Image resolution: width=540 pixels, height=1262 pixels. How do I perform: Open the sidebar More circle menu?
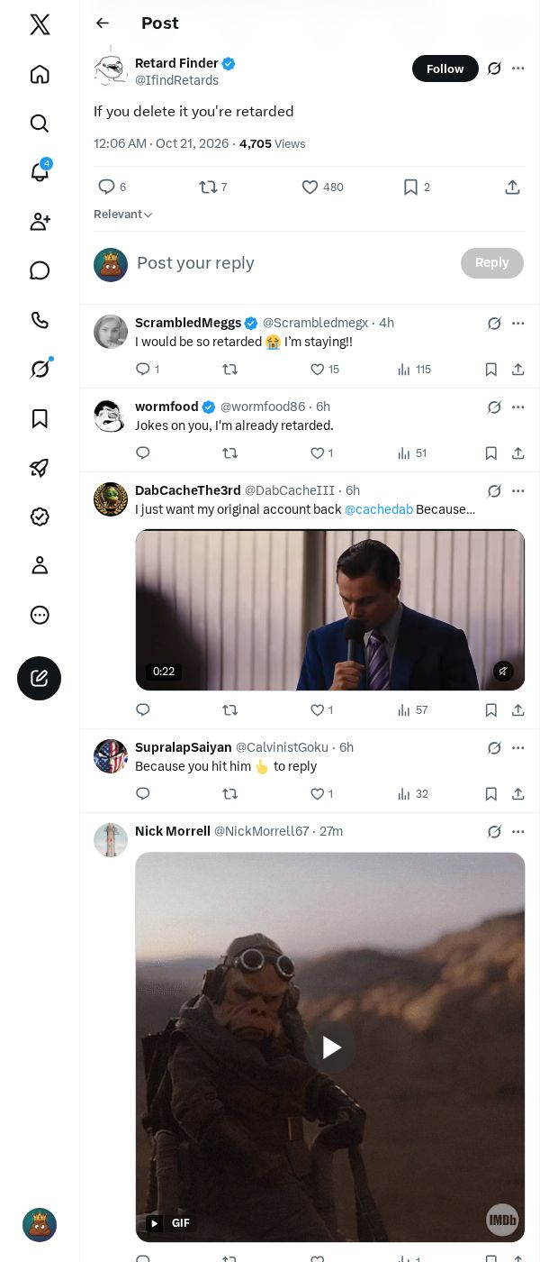[40, 615]
